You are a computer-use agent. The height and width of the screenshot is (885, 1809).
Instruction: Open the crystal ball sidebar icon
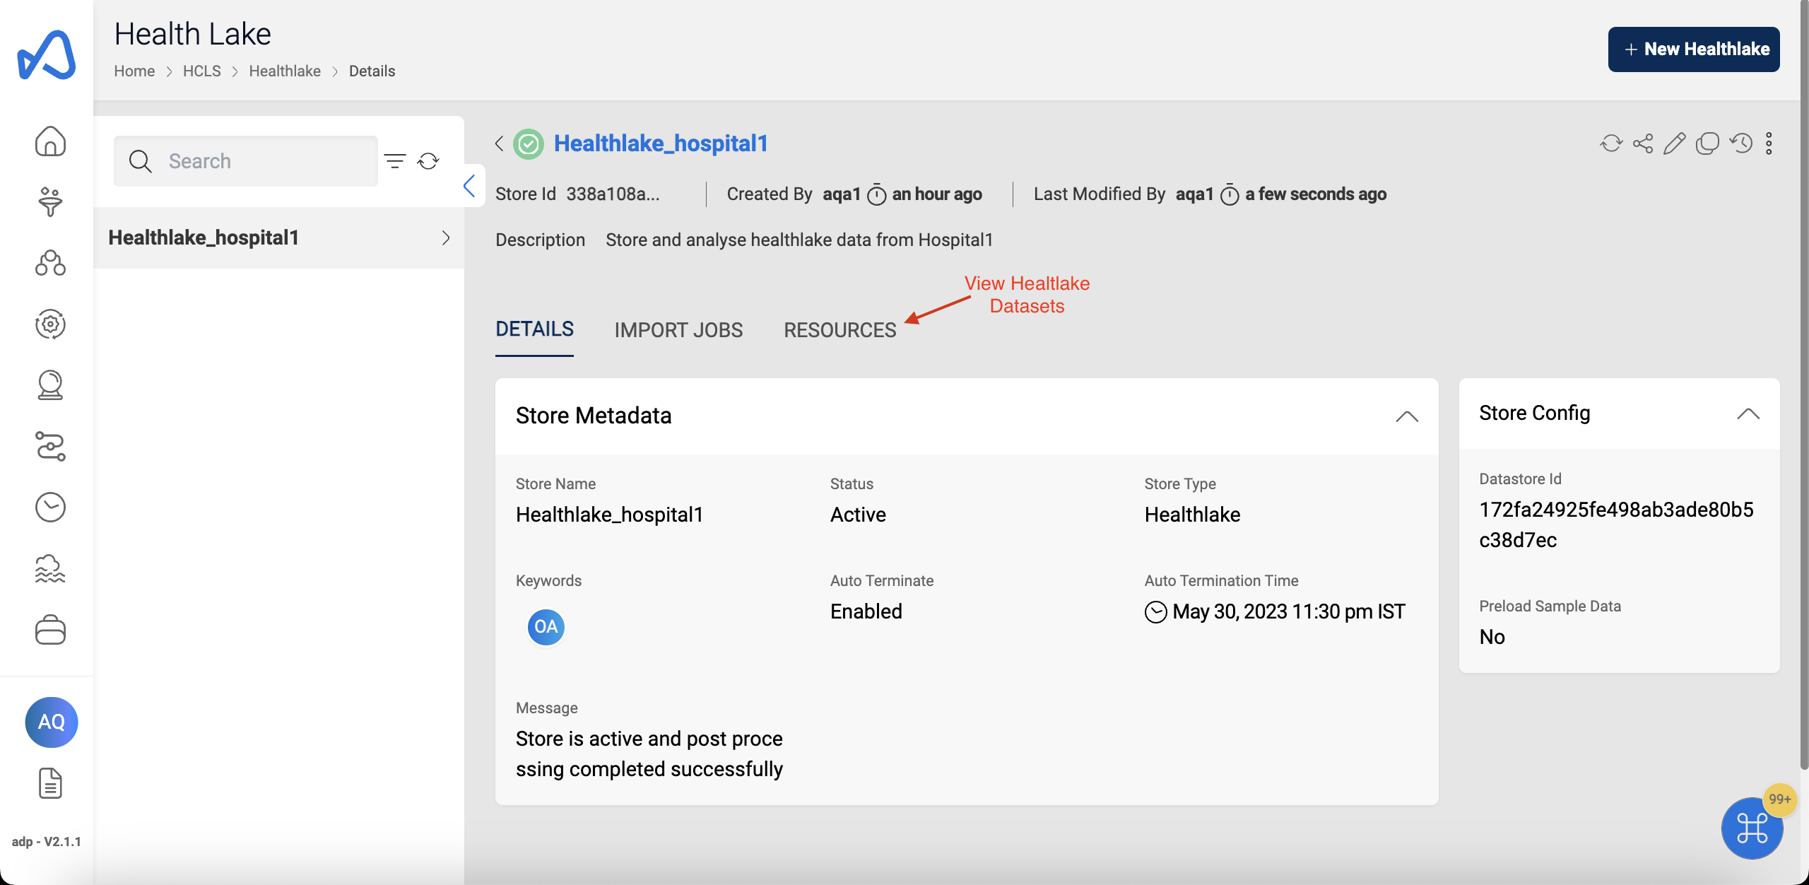[x=50, y=385]
